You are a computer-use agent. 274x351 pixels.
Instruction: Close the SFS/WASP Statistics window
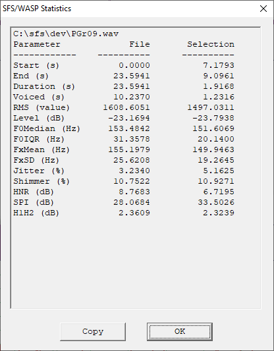point(263,9)
